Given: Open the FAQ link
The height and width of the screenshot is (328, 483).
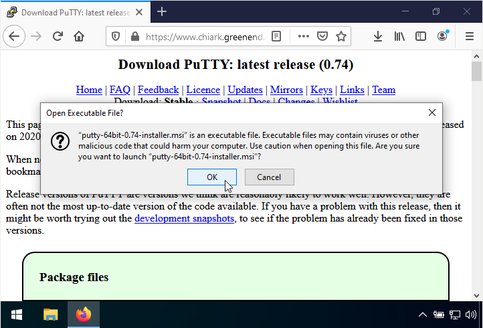Looking at the screenshot, I should point(120,90).
